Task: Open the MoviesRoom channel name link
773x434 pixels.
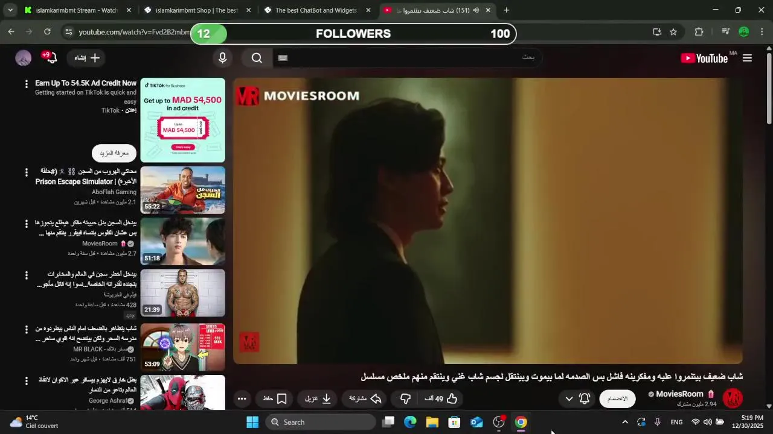Action: (679, 394)
